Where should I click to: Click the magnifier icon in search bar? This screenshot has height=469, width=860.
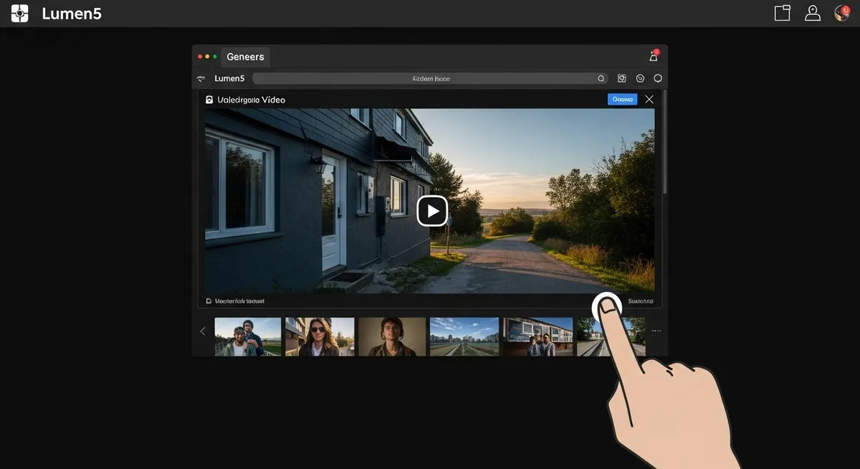601,79
